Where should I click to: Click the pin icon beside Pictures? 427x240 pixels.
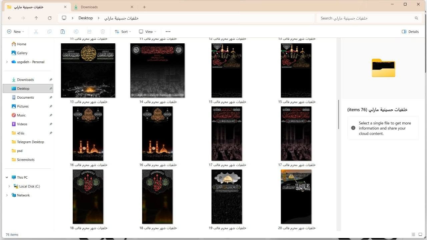51,106
